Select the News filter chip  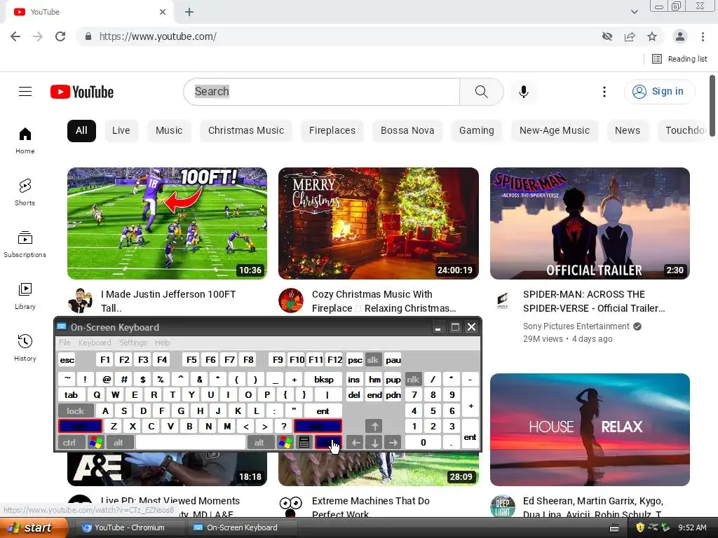[x=627, y=130]
